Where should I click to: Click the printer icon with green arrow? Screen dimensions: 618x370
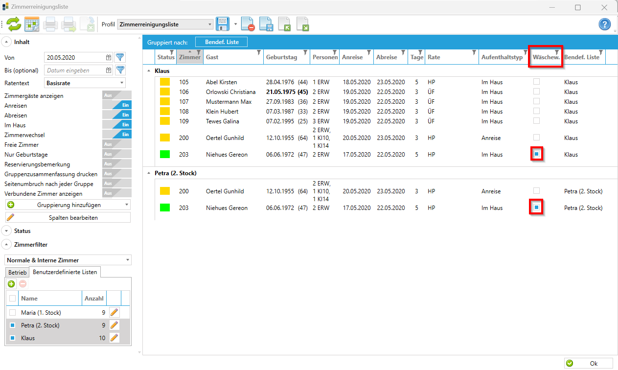(x=69, y=24)
